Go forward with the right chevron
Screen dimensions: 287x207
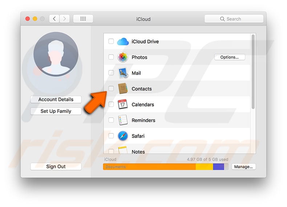click(x=64, y=19)
